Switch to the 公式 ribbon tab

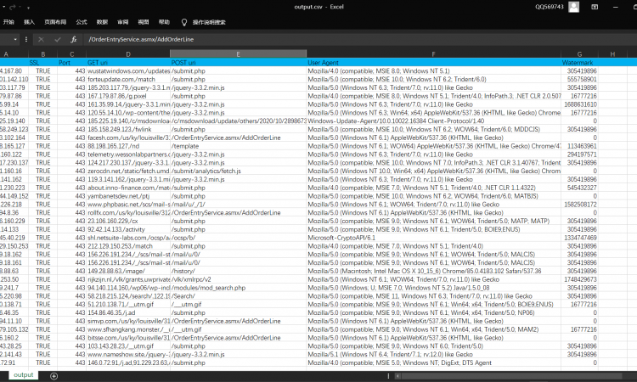pyautogui.click(x=82, y=22)
